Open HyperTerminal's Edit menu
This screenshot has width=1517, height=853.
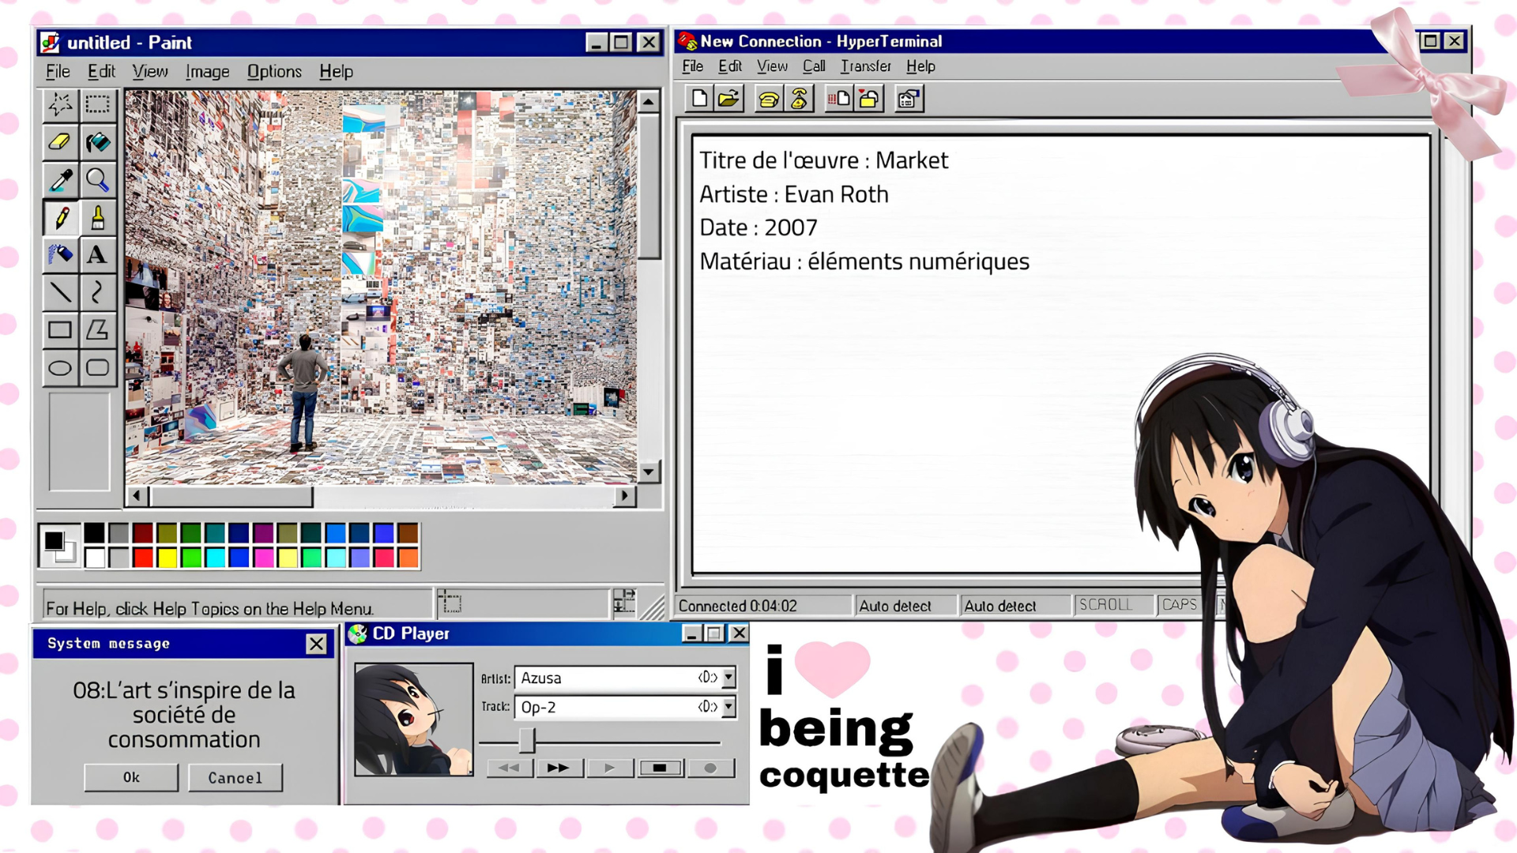pos(729,66)
